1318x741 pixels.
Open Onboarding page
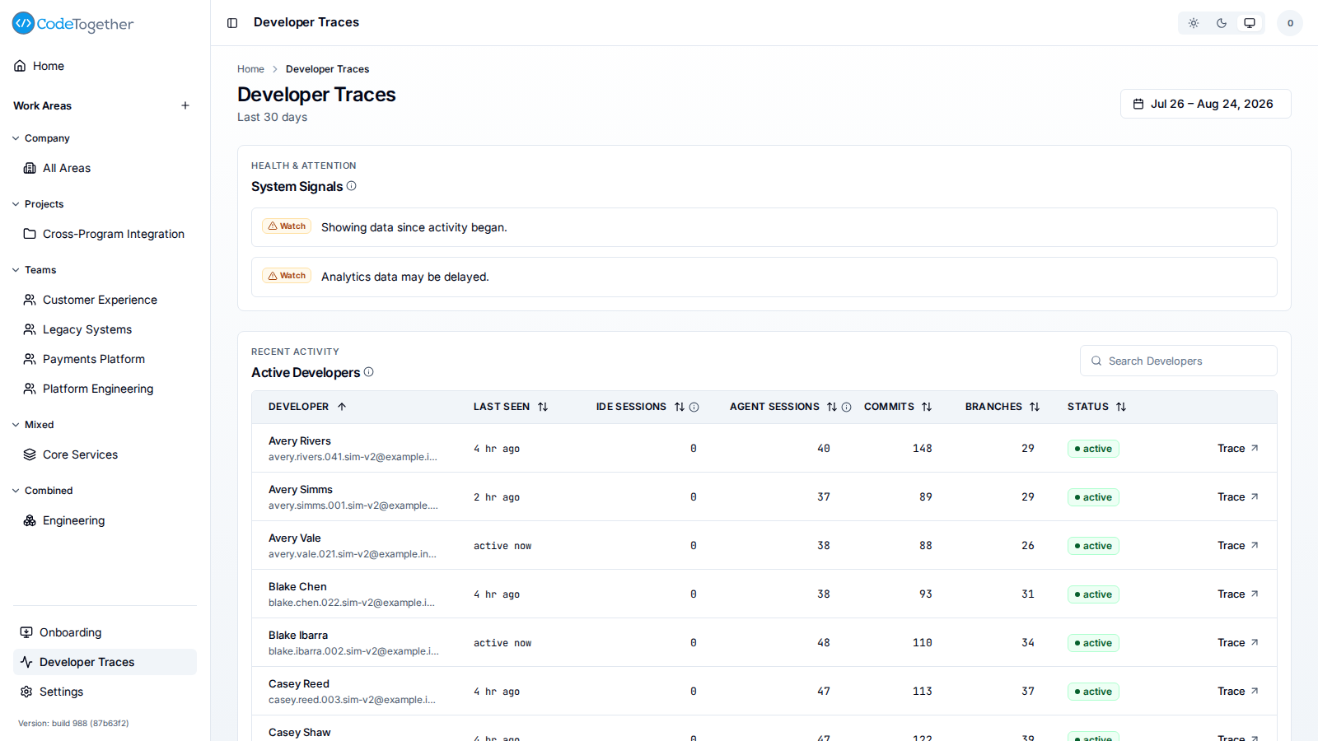(x=105, y=632)
